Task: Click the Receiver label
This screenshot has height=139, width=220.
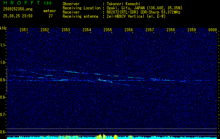Action: tap(71, 12)
